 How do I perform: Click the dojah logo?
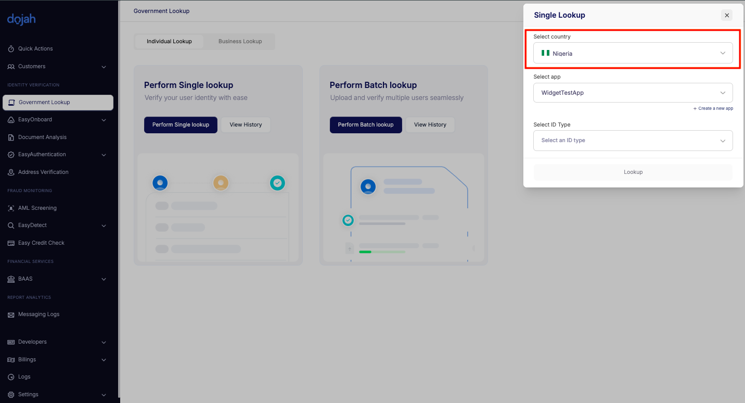pos(21,19)
